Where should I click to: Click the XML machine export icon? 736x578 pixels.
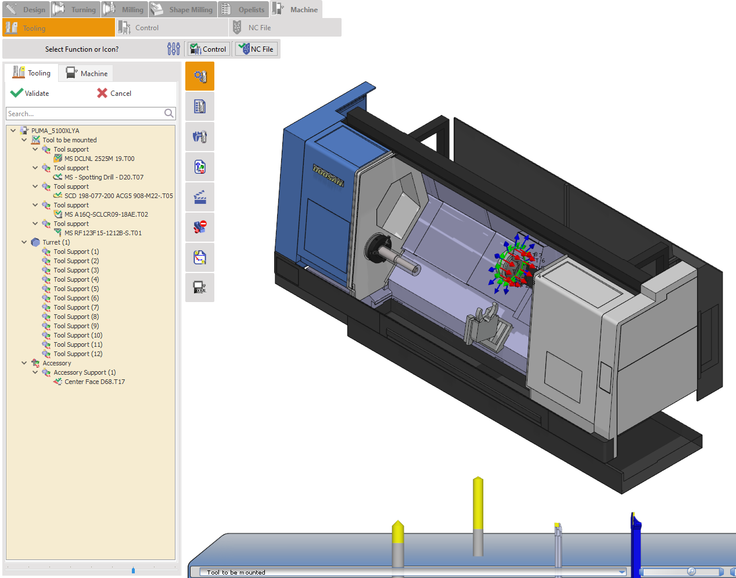(x=200, y=288)
